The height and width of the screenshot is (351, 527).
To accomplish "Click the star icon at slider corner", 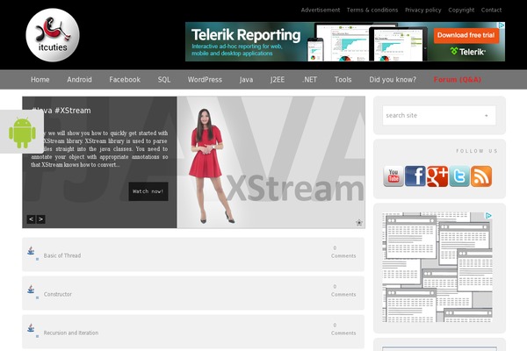I will pyautogui.click(x=359, y=222).
